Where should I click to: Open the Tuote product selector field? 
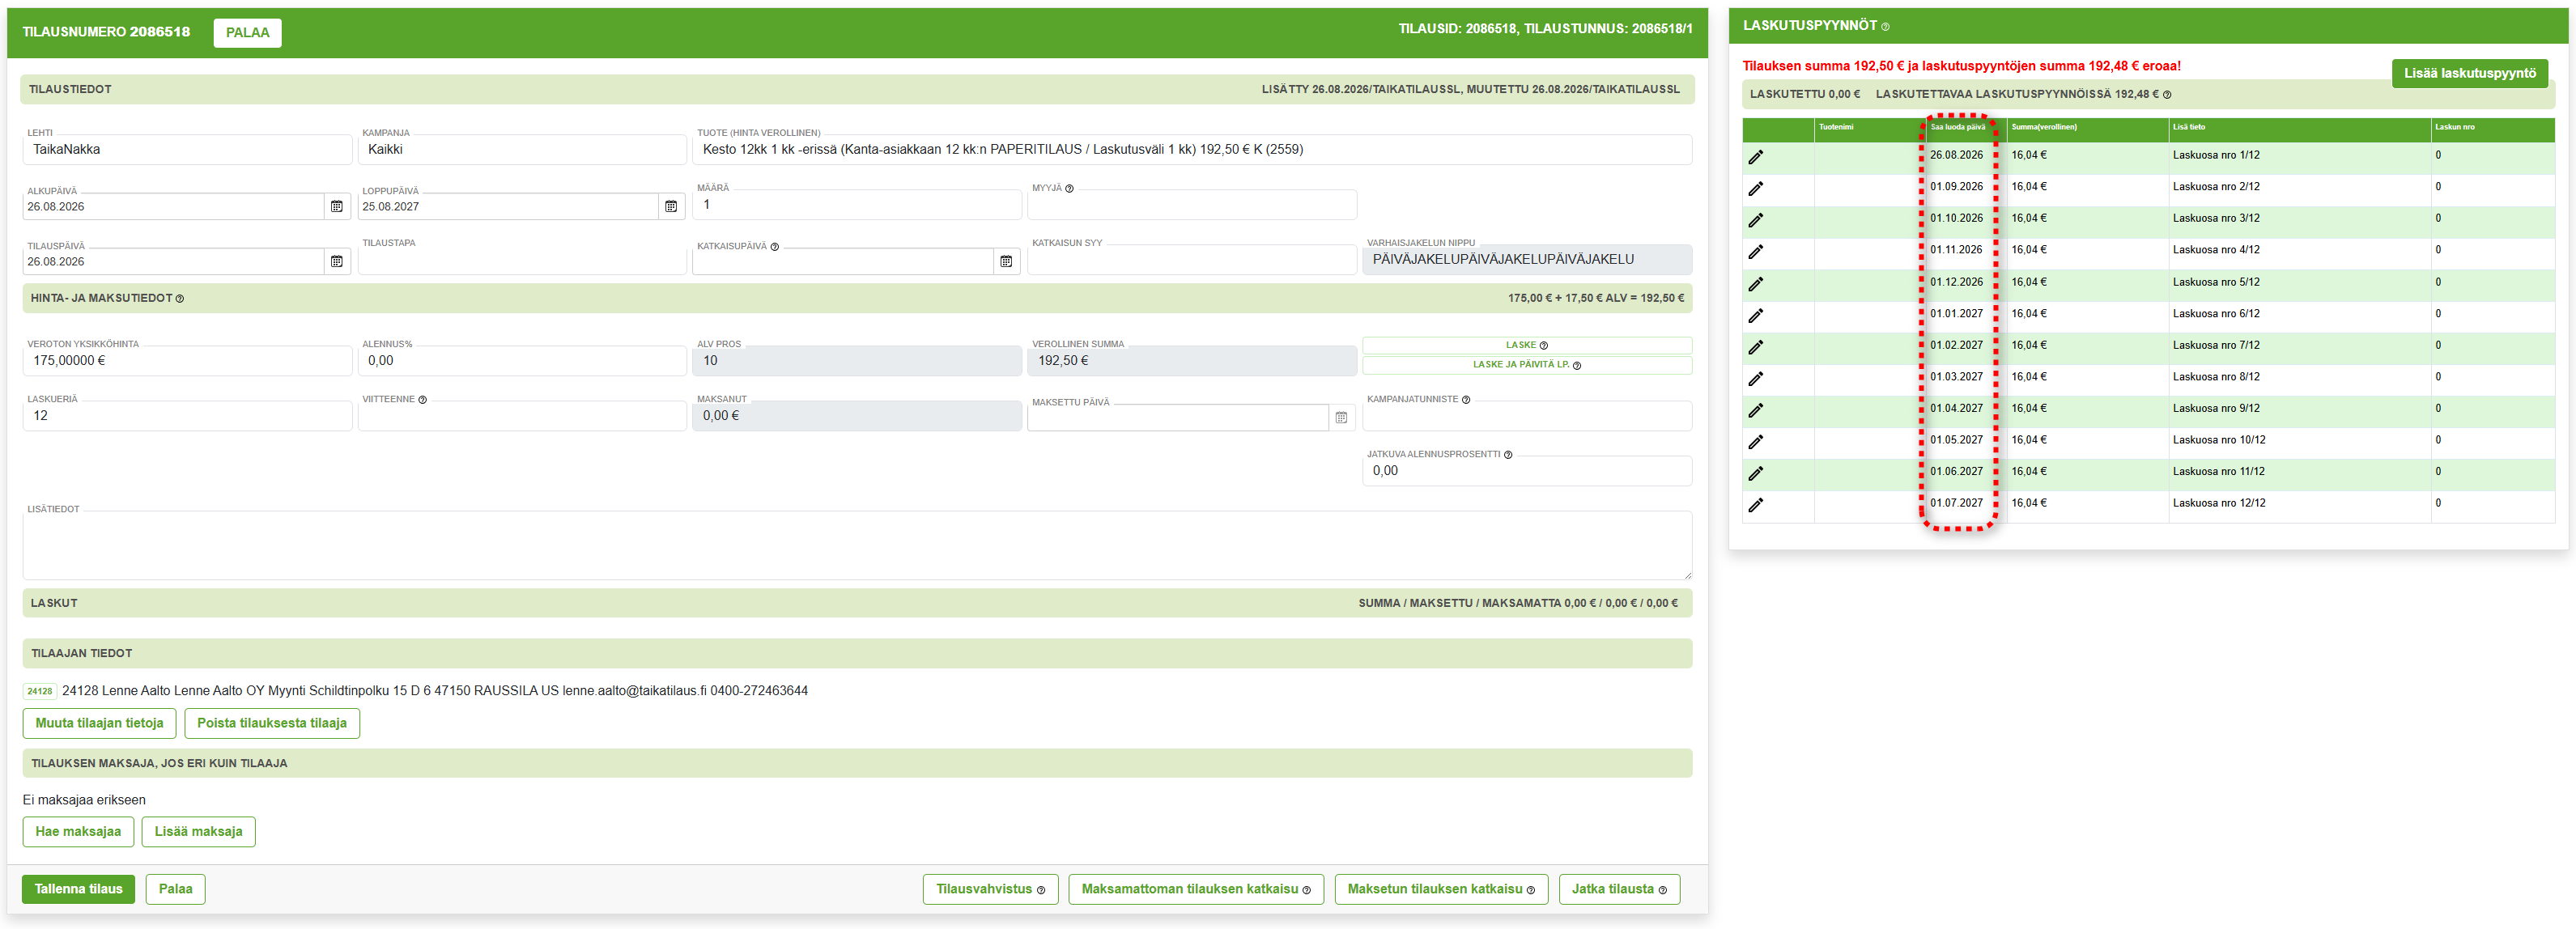[1191, 149]
